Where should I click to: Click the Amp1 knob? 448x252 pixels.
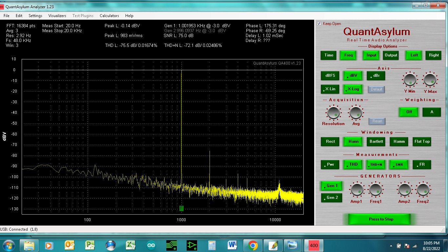tap(356, 190)
